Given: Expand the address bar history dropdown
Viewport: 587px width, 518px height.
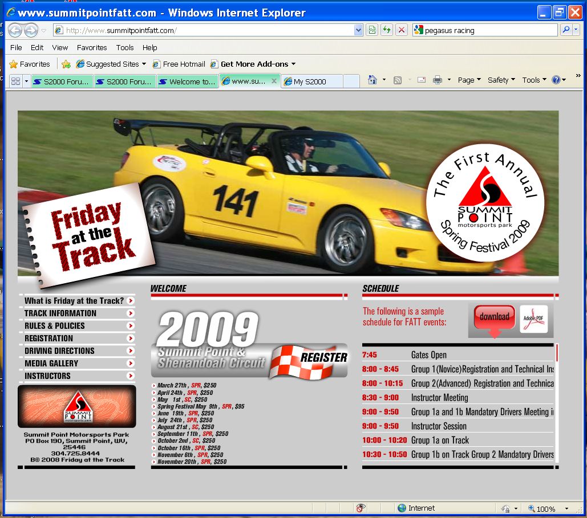Looking at the screenshot, I should tap(358, 31).
